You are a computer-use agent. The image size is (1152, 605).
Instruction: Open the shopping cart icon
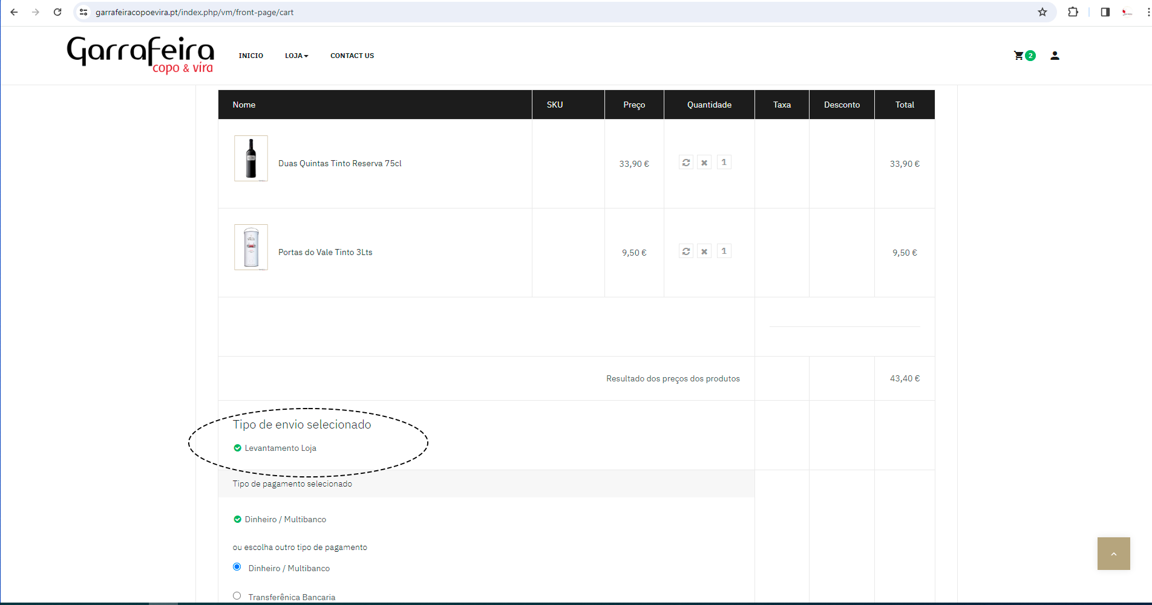click(x=1019, y=56)
